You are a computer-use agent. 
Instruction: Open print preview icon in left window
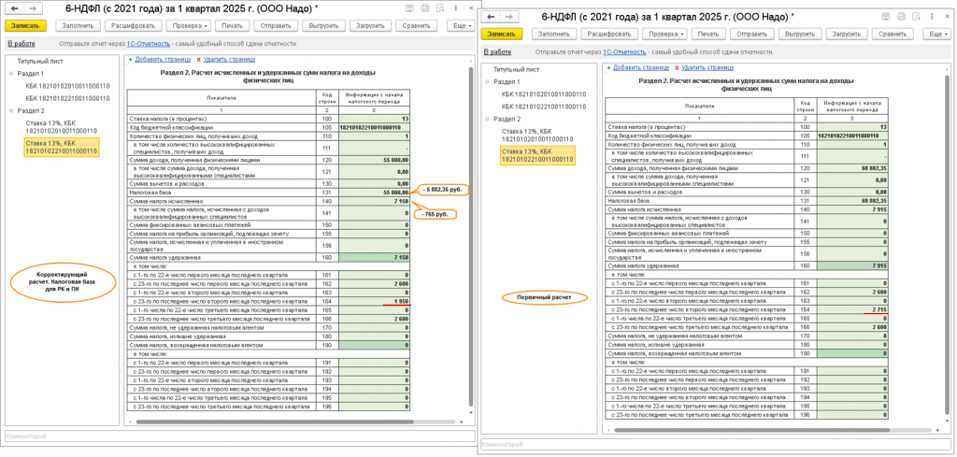[439, 8]
